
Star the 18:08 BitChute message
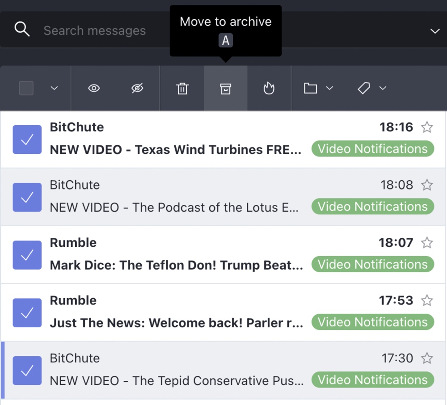tap(427, 185)
